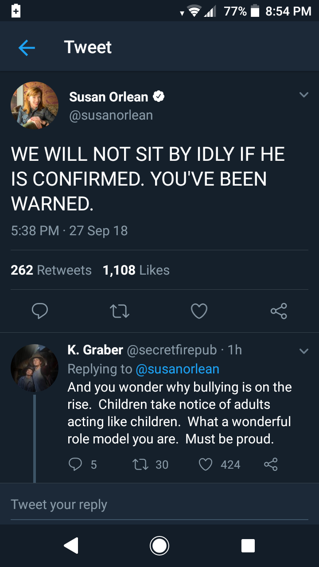This screenshot has width=319, height=567.
Task: Retweet K. Graber's reply
Action: coord(140,464)
